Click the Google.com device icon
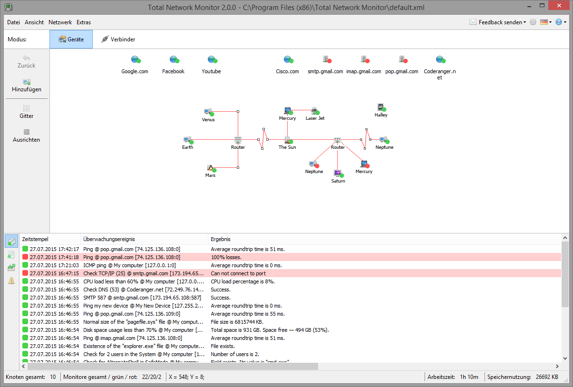 pyautogui.click(x=135, y=59)
